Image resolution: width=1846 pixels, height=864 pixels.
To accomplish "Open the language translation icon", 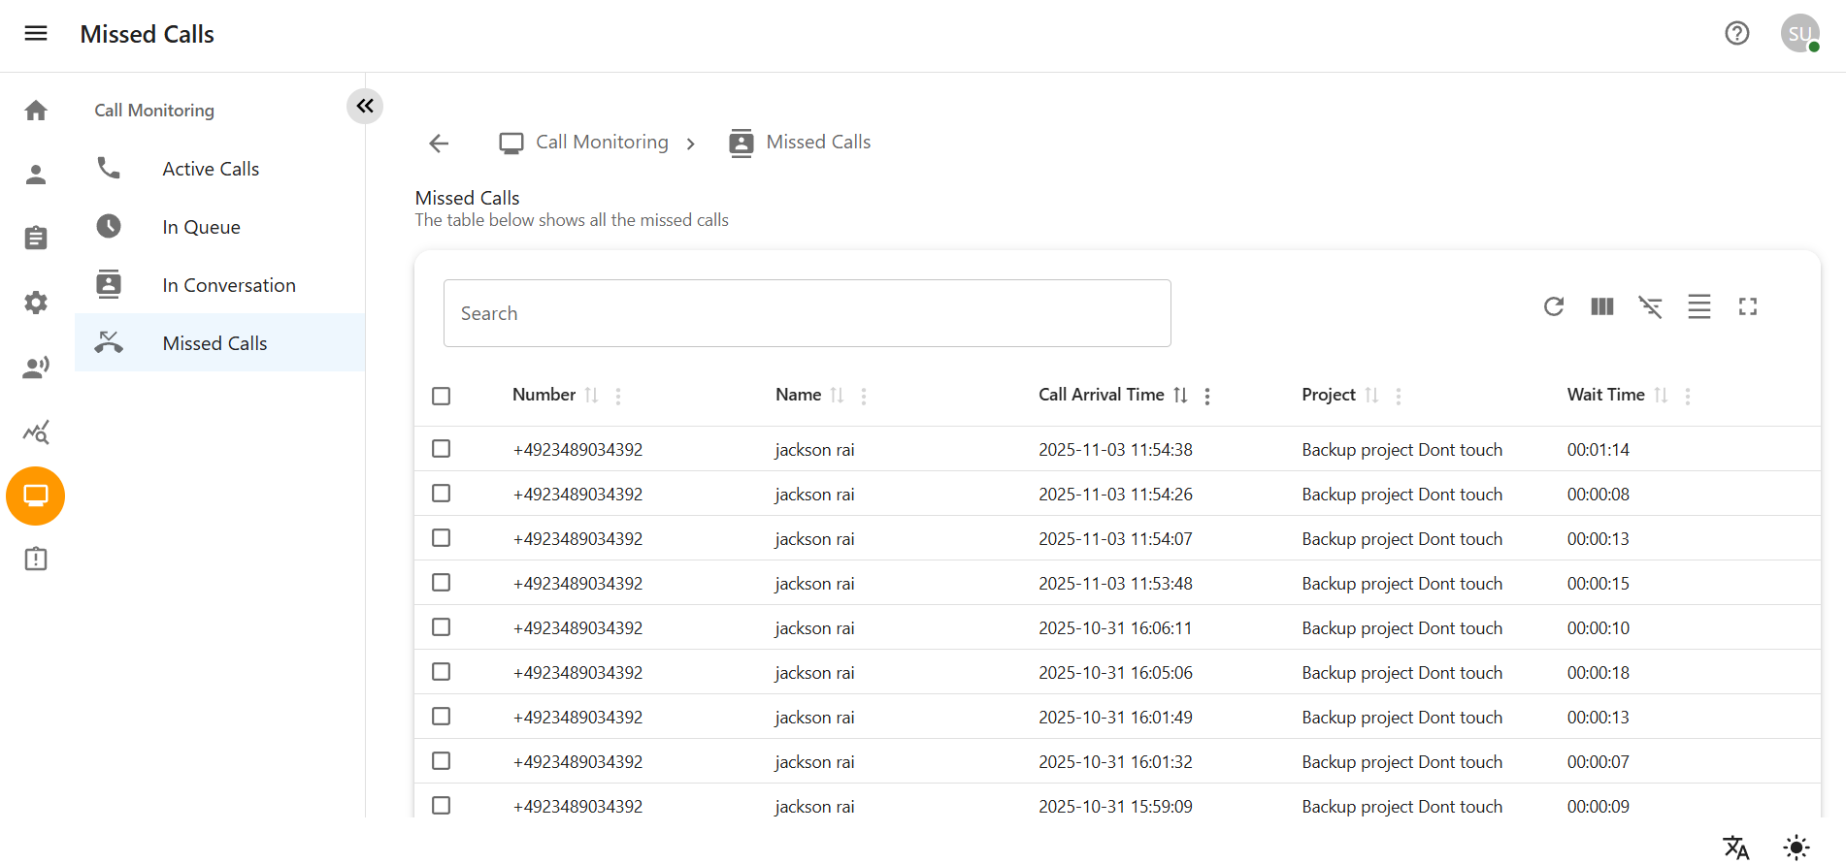I will (1735, 847).
